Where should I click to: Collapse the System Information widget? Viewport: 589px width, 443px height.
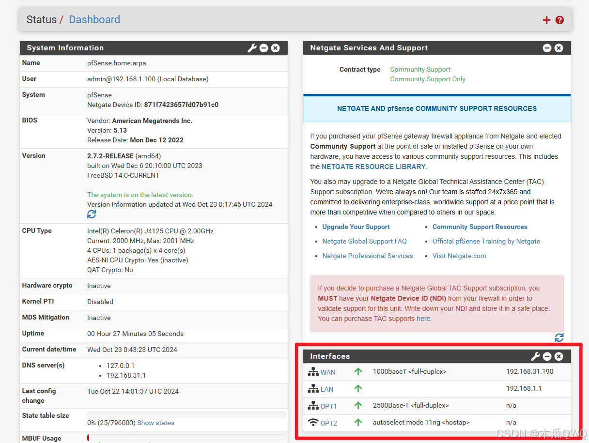click(x=263, y=48)
